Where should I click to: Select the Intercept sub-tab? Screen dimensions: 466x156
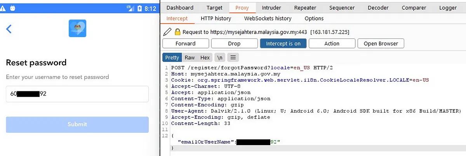click(x=177, y=18)
